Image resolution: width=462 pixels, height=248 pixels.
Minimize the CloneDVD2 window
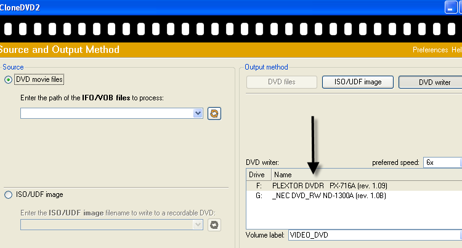[x=450, y=7]
